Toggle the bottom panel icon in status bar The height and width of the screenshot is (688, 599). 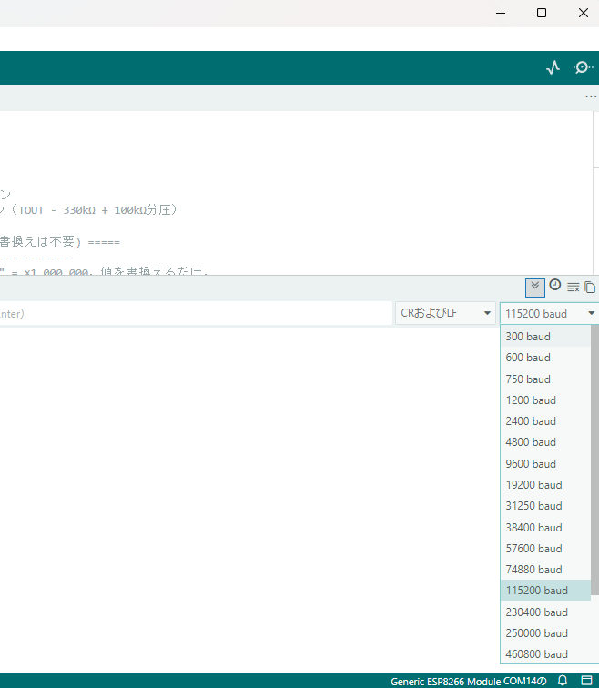[587, 680]
